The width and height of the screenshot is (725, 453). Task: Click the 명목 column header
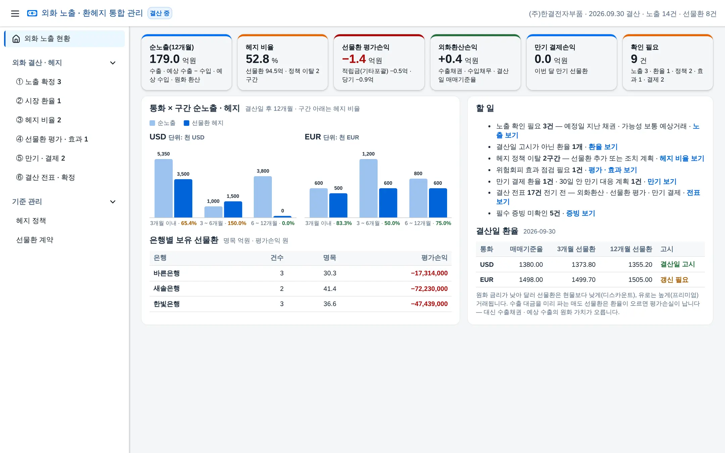click(x=330, y=258)
